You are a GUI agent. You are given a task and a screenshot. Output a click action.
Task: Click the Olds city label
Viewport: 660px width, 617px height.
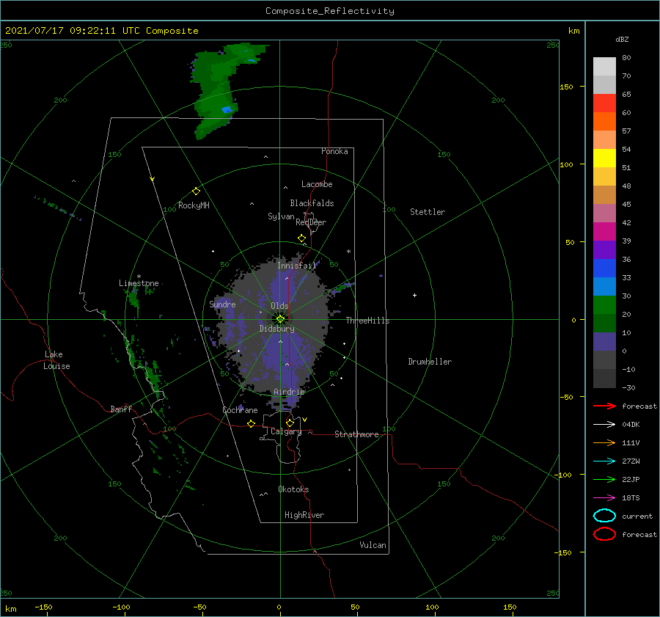(279, 306)
